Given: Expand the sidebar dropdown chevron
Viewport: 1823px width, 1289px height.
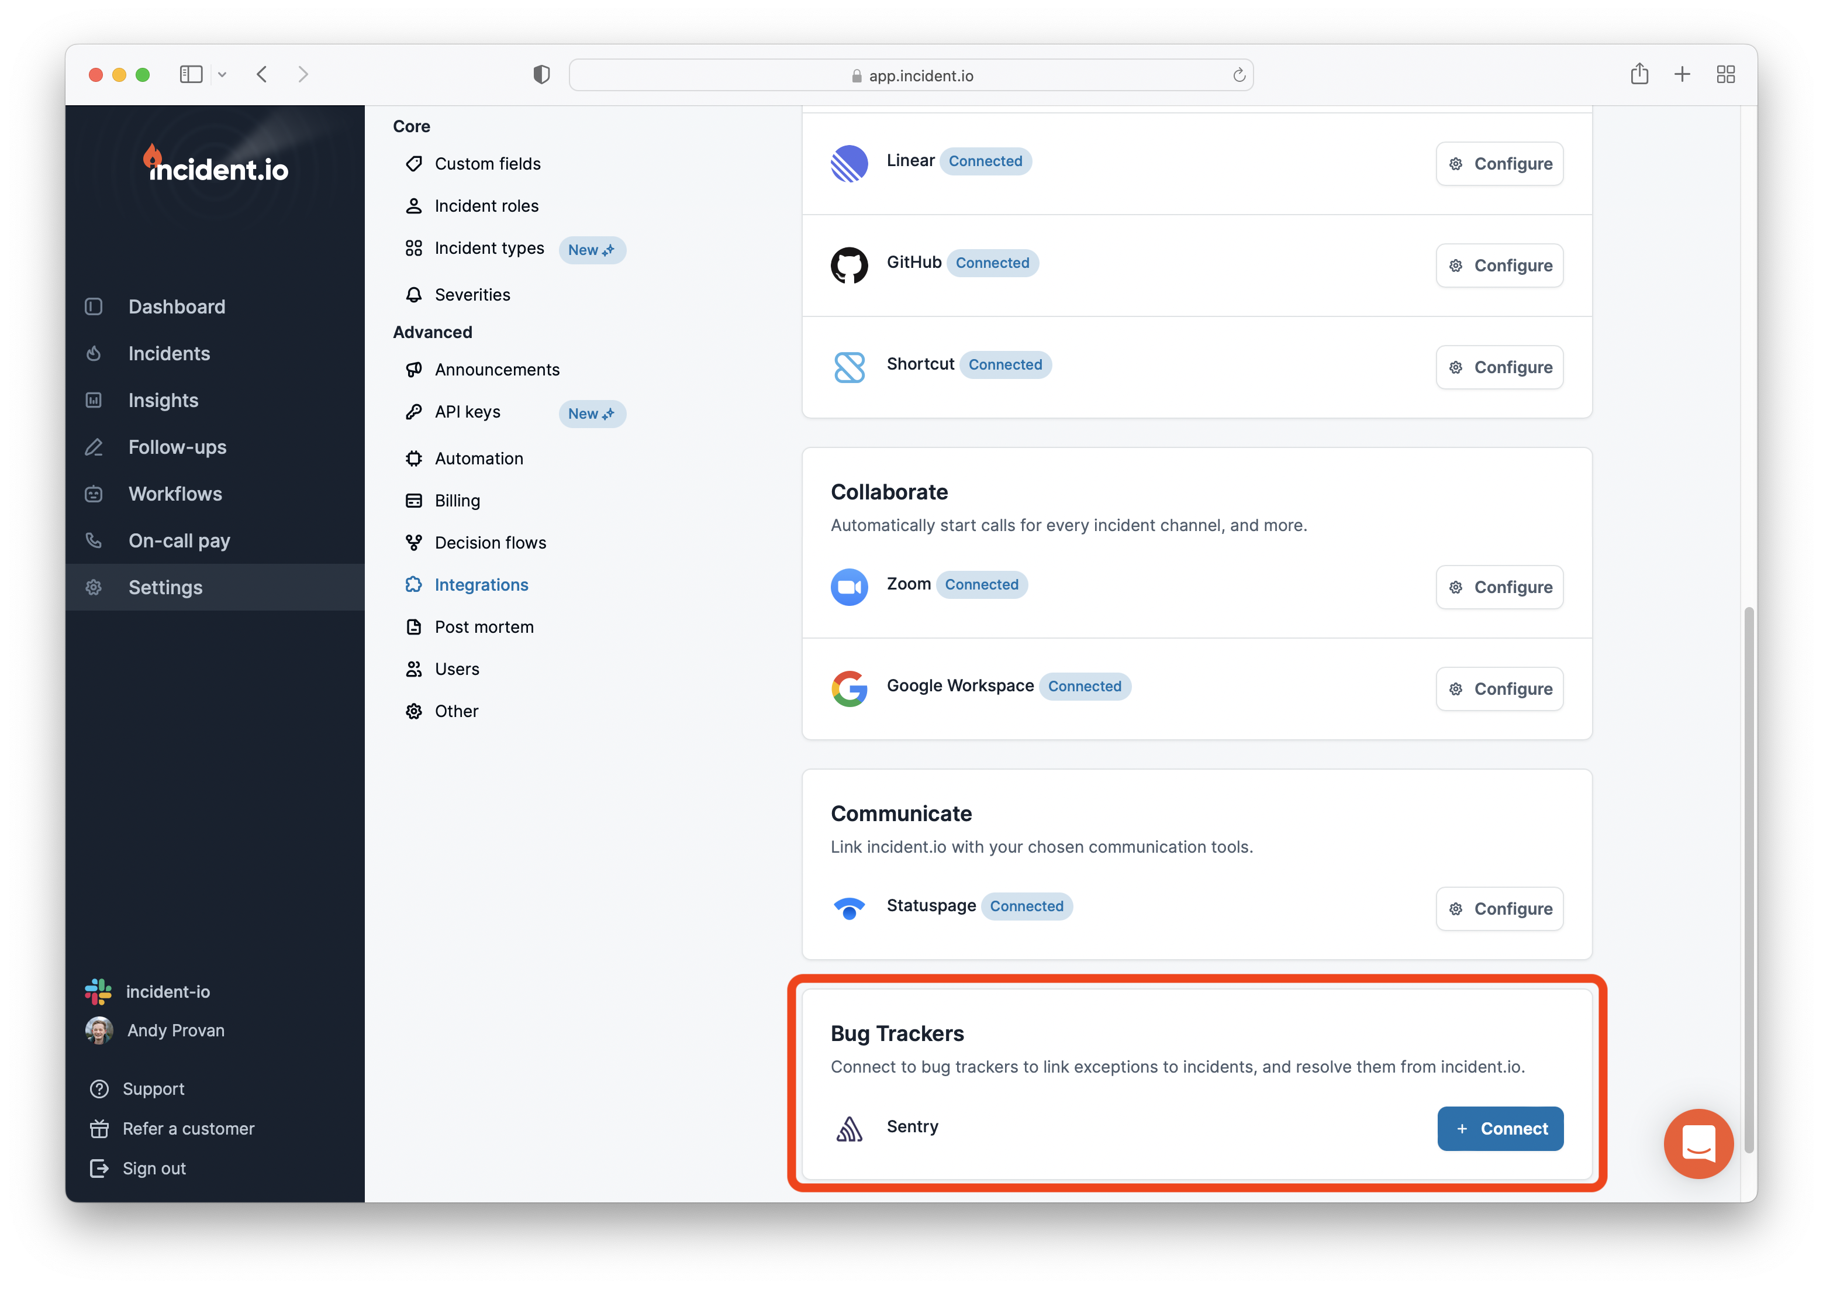Looking at the screenshot, I should (x=222, y=75).
